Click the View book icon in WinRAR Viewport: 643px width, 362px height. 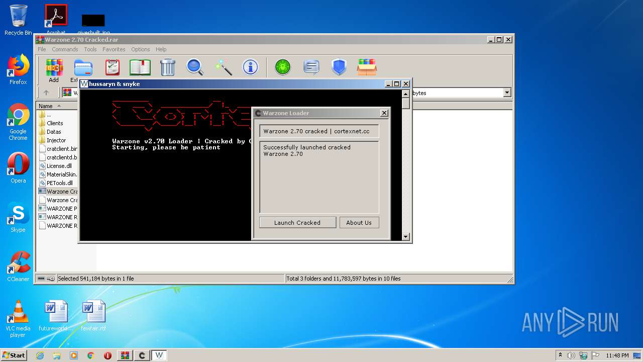pos(140,67)
